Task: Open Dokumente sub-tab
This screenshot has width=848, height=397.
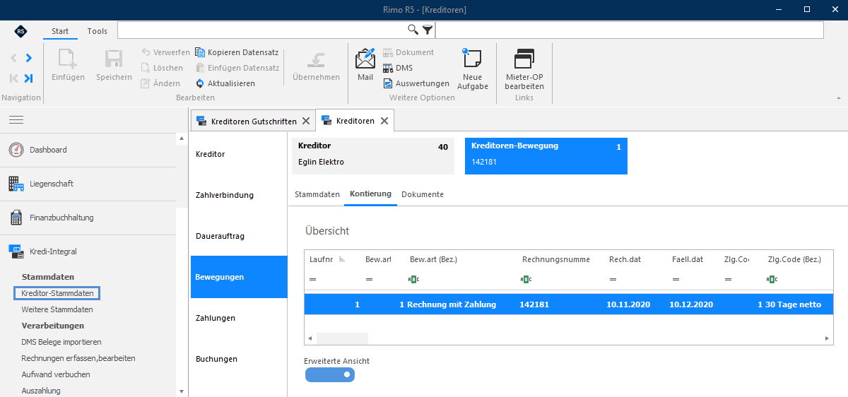Action: coord(423,194)
